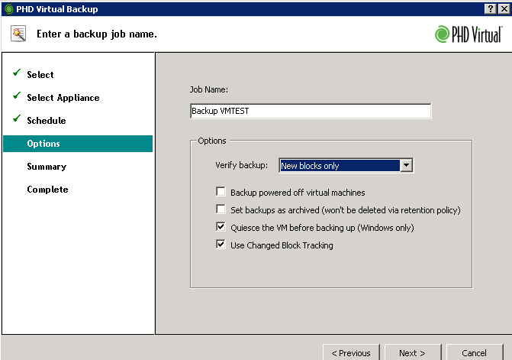Click the PHD Virtual Backup title bar icon

point(9,9)
